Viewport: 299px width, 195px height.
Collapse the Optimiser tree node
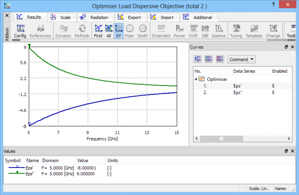(195, 79)
